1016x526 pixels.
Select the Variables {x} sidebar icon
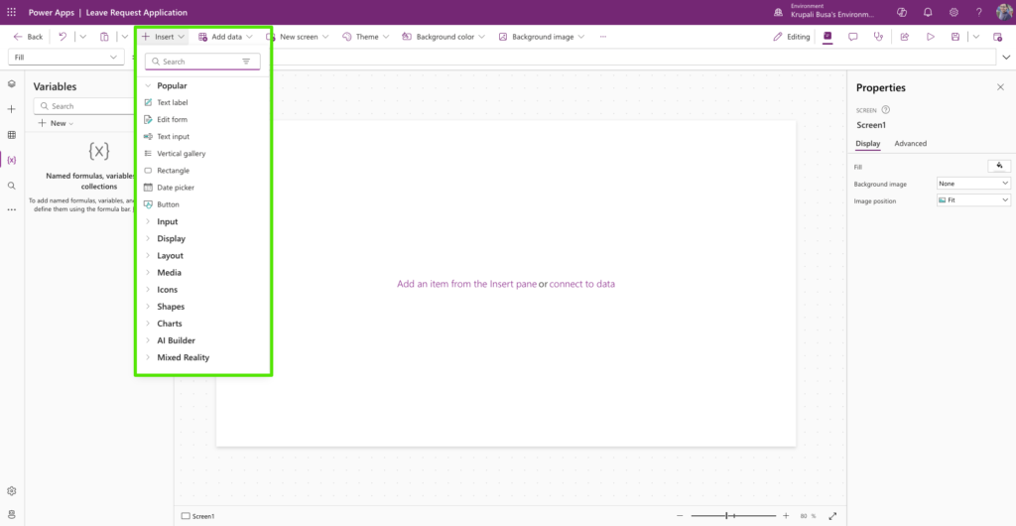pyautogui.click(x=11, y=160)
